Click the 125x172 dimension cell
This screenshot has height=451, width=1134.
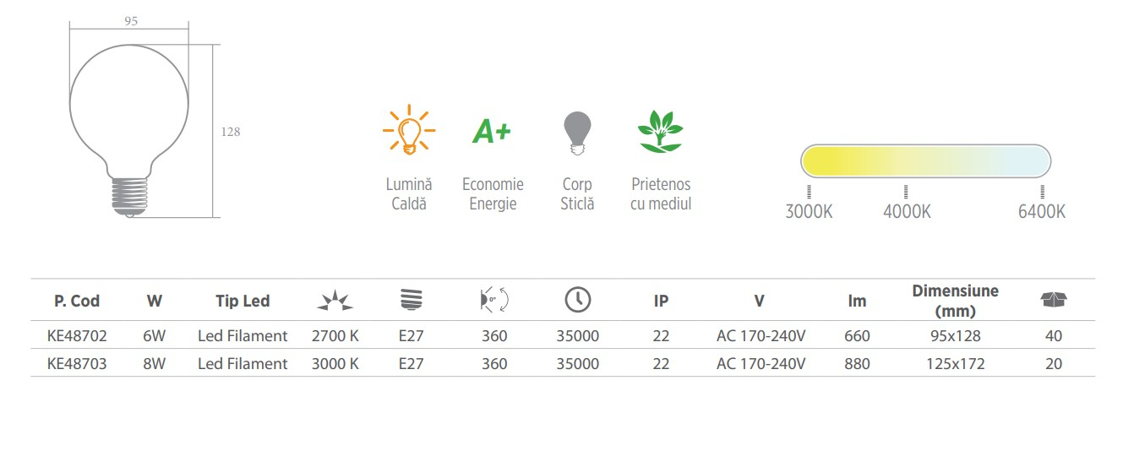click(x=955, y=364)
